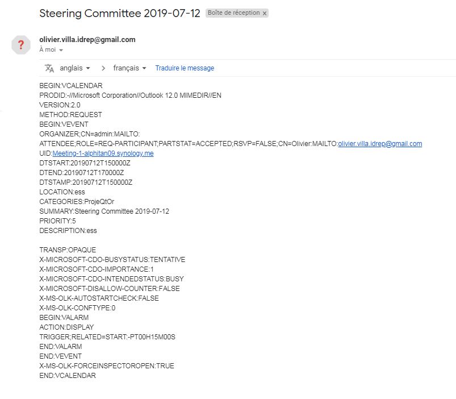Click the BEGIN:VCALENDAR line

pyautogui.click(x=70, y=86)
